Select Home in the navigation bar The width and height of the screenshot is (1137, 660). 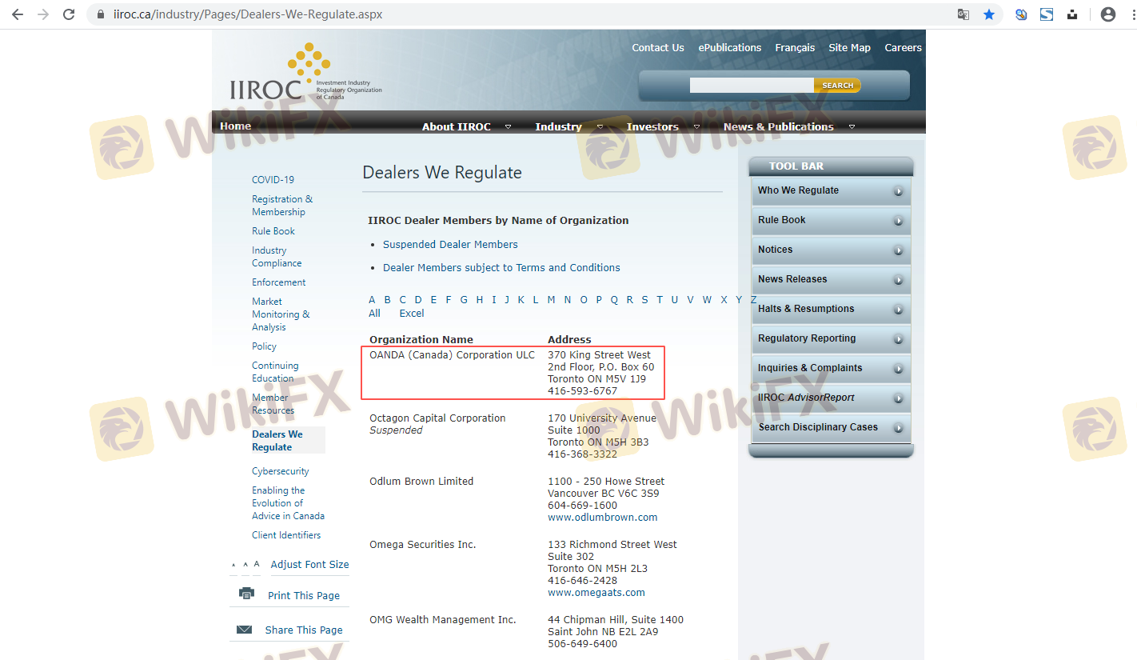pos(235,126)
